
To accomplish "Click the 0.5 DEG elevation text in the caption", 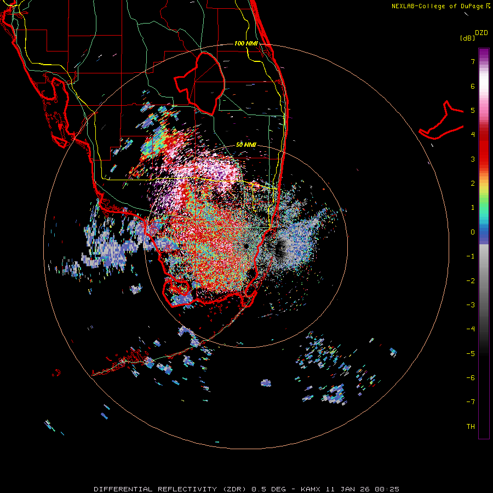I will point(268,489).
